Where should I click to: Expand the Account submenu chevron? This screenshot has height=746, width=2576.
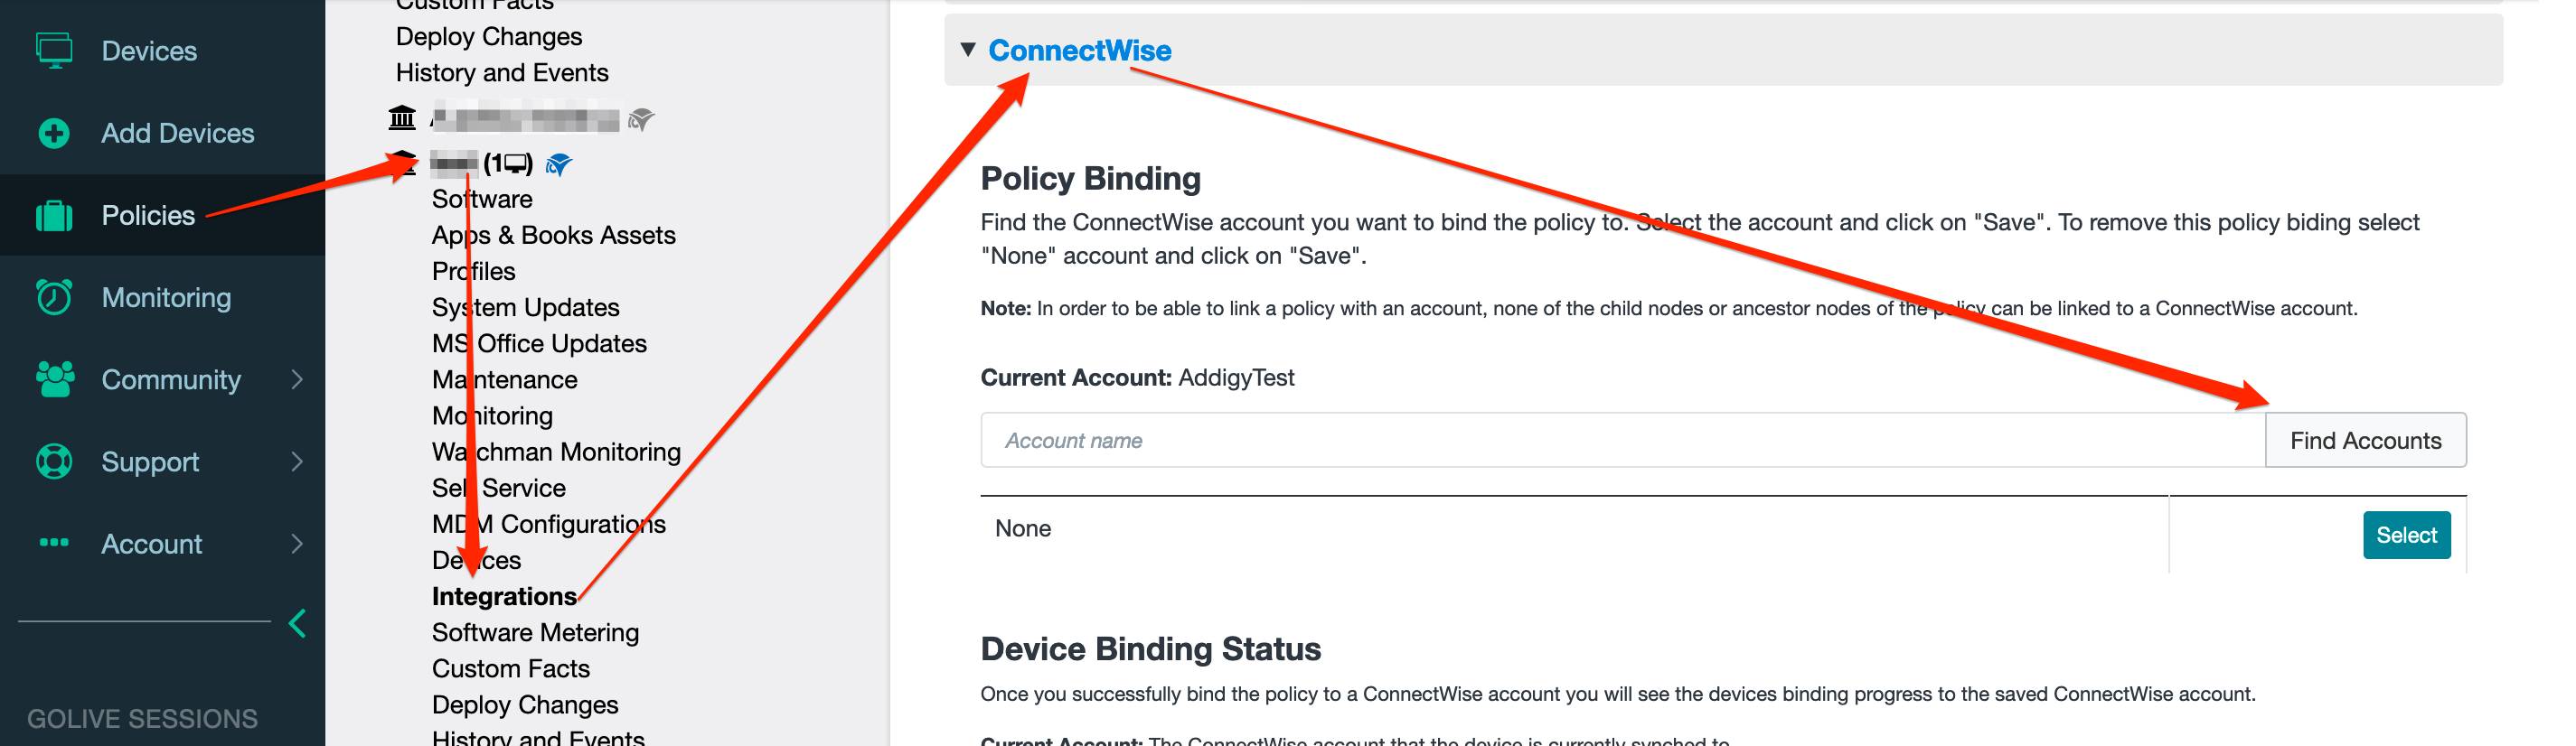(x=297, y=542)
